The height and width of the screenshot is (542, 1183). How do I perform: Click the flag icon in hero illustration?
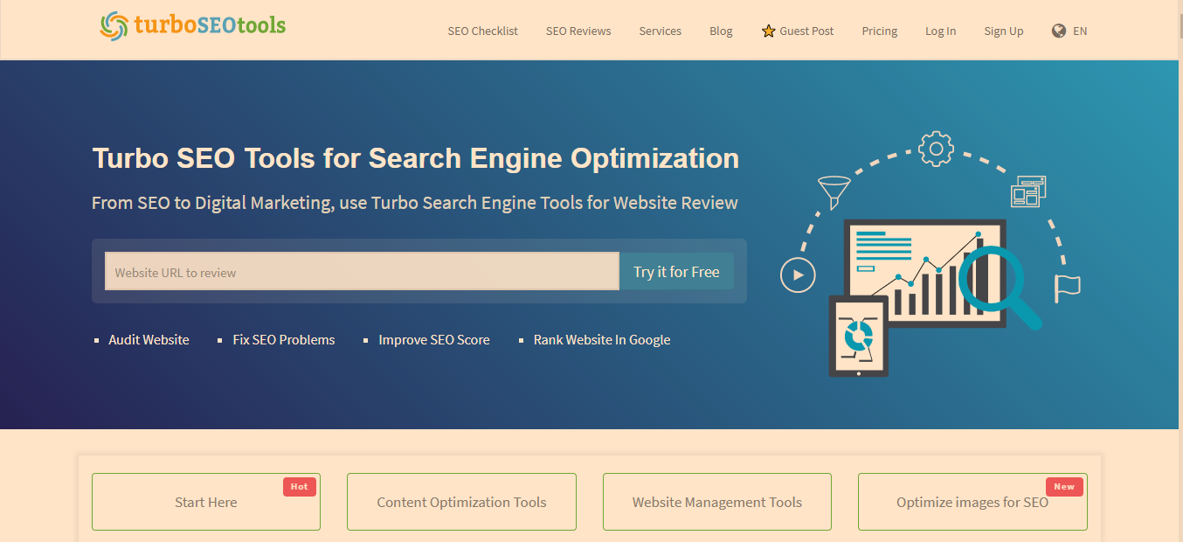1067,288
